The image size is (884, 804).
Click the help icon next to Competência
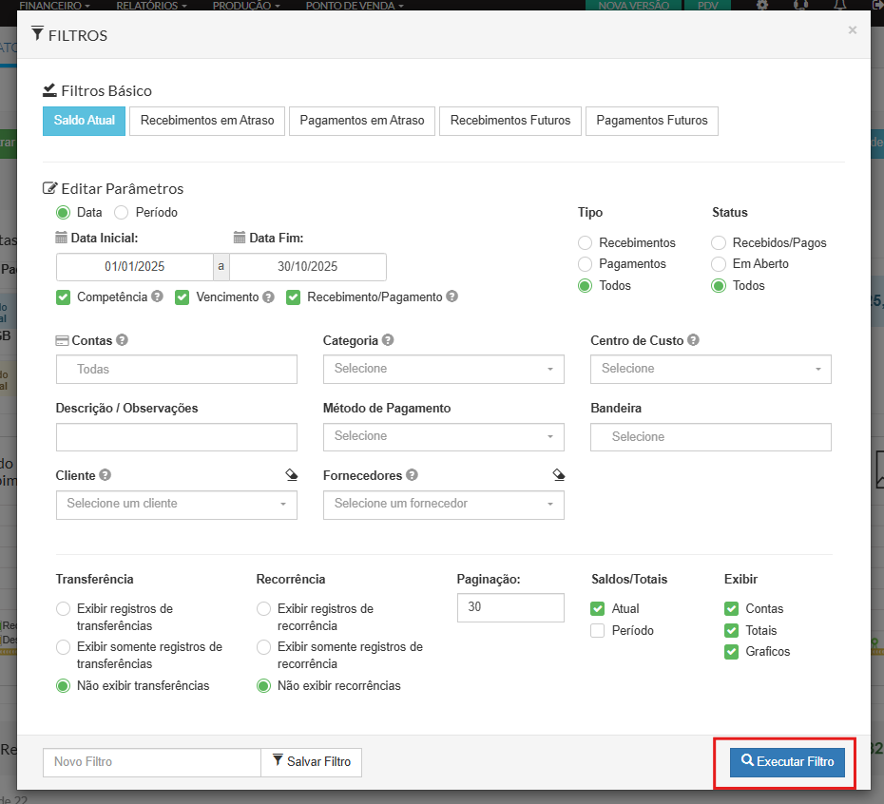point(157,297)
